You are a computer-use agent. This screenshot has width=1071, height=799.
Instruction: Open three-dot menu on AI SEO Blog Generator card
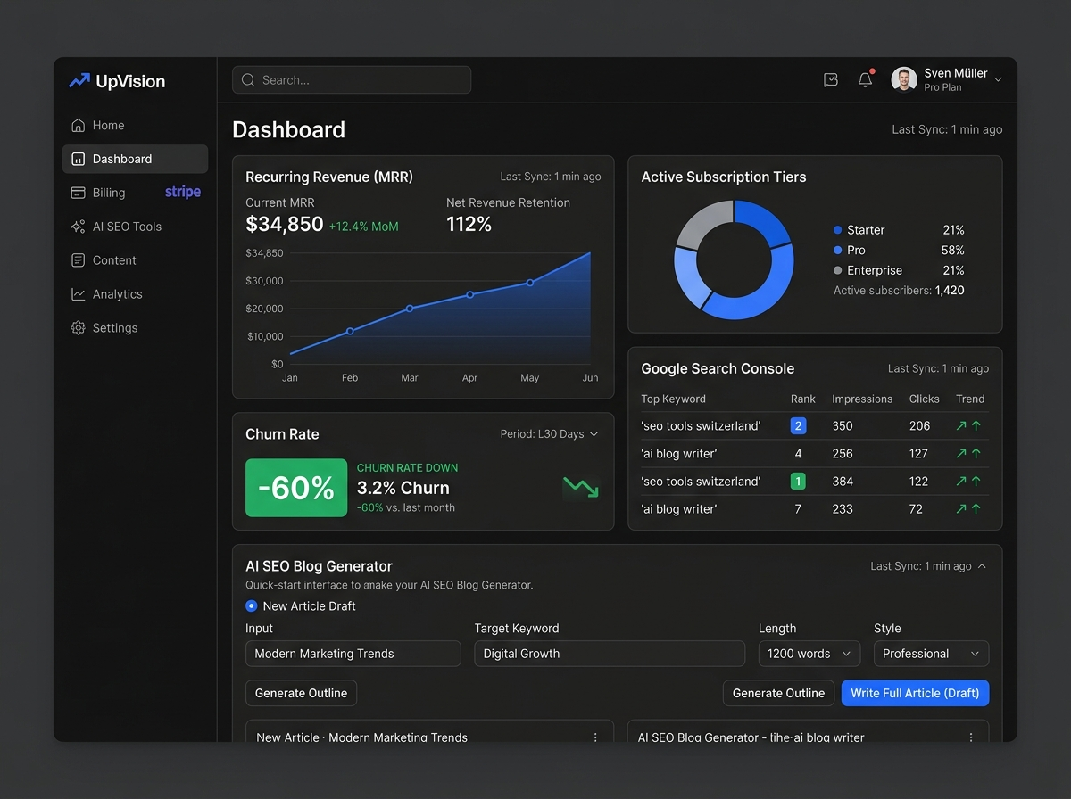[971, 737]
